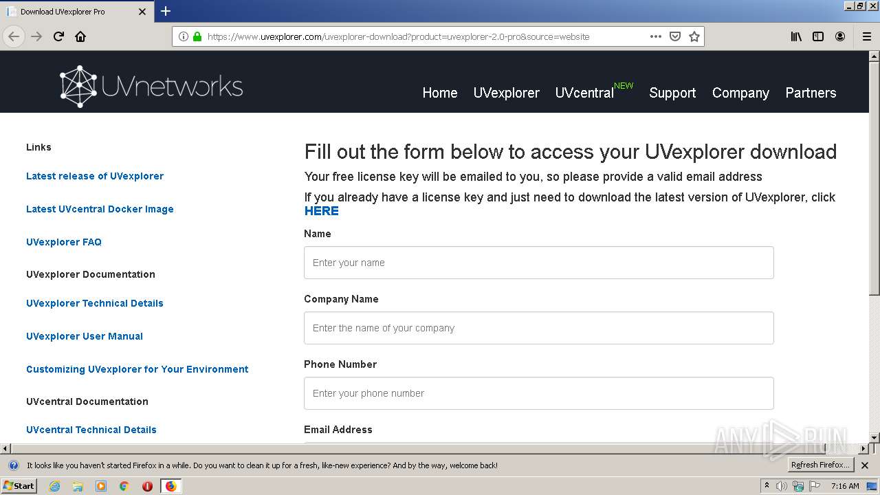
Task: Dismiss the Firefox refresh notification bar
Action: pos(865,465)
